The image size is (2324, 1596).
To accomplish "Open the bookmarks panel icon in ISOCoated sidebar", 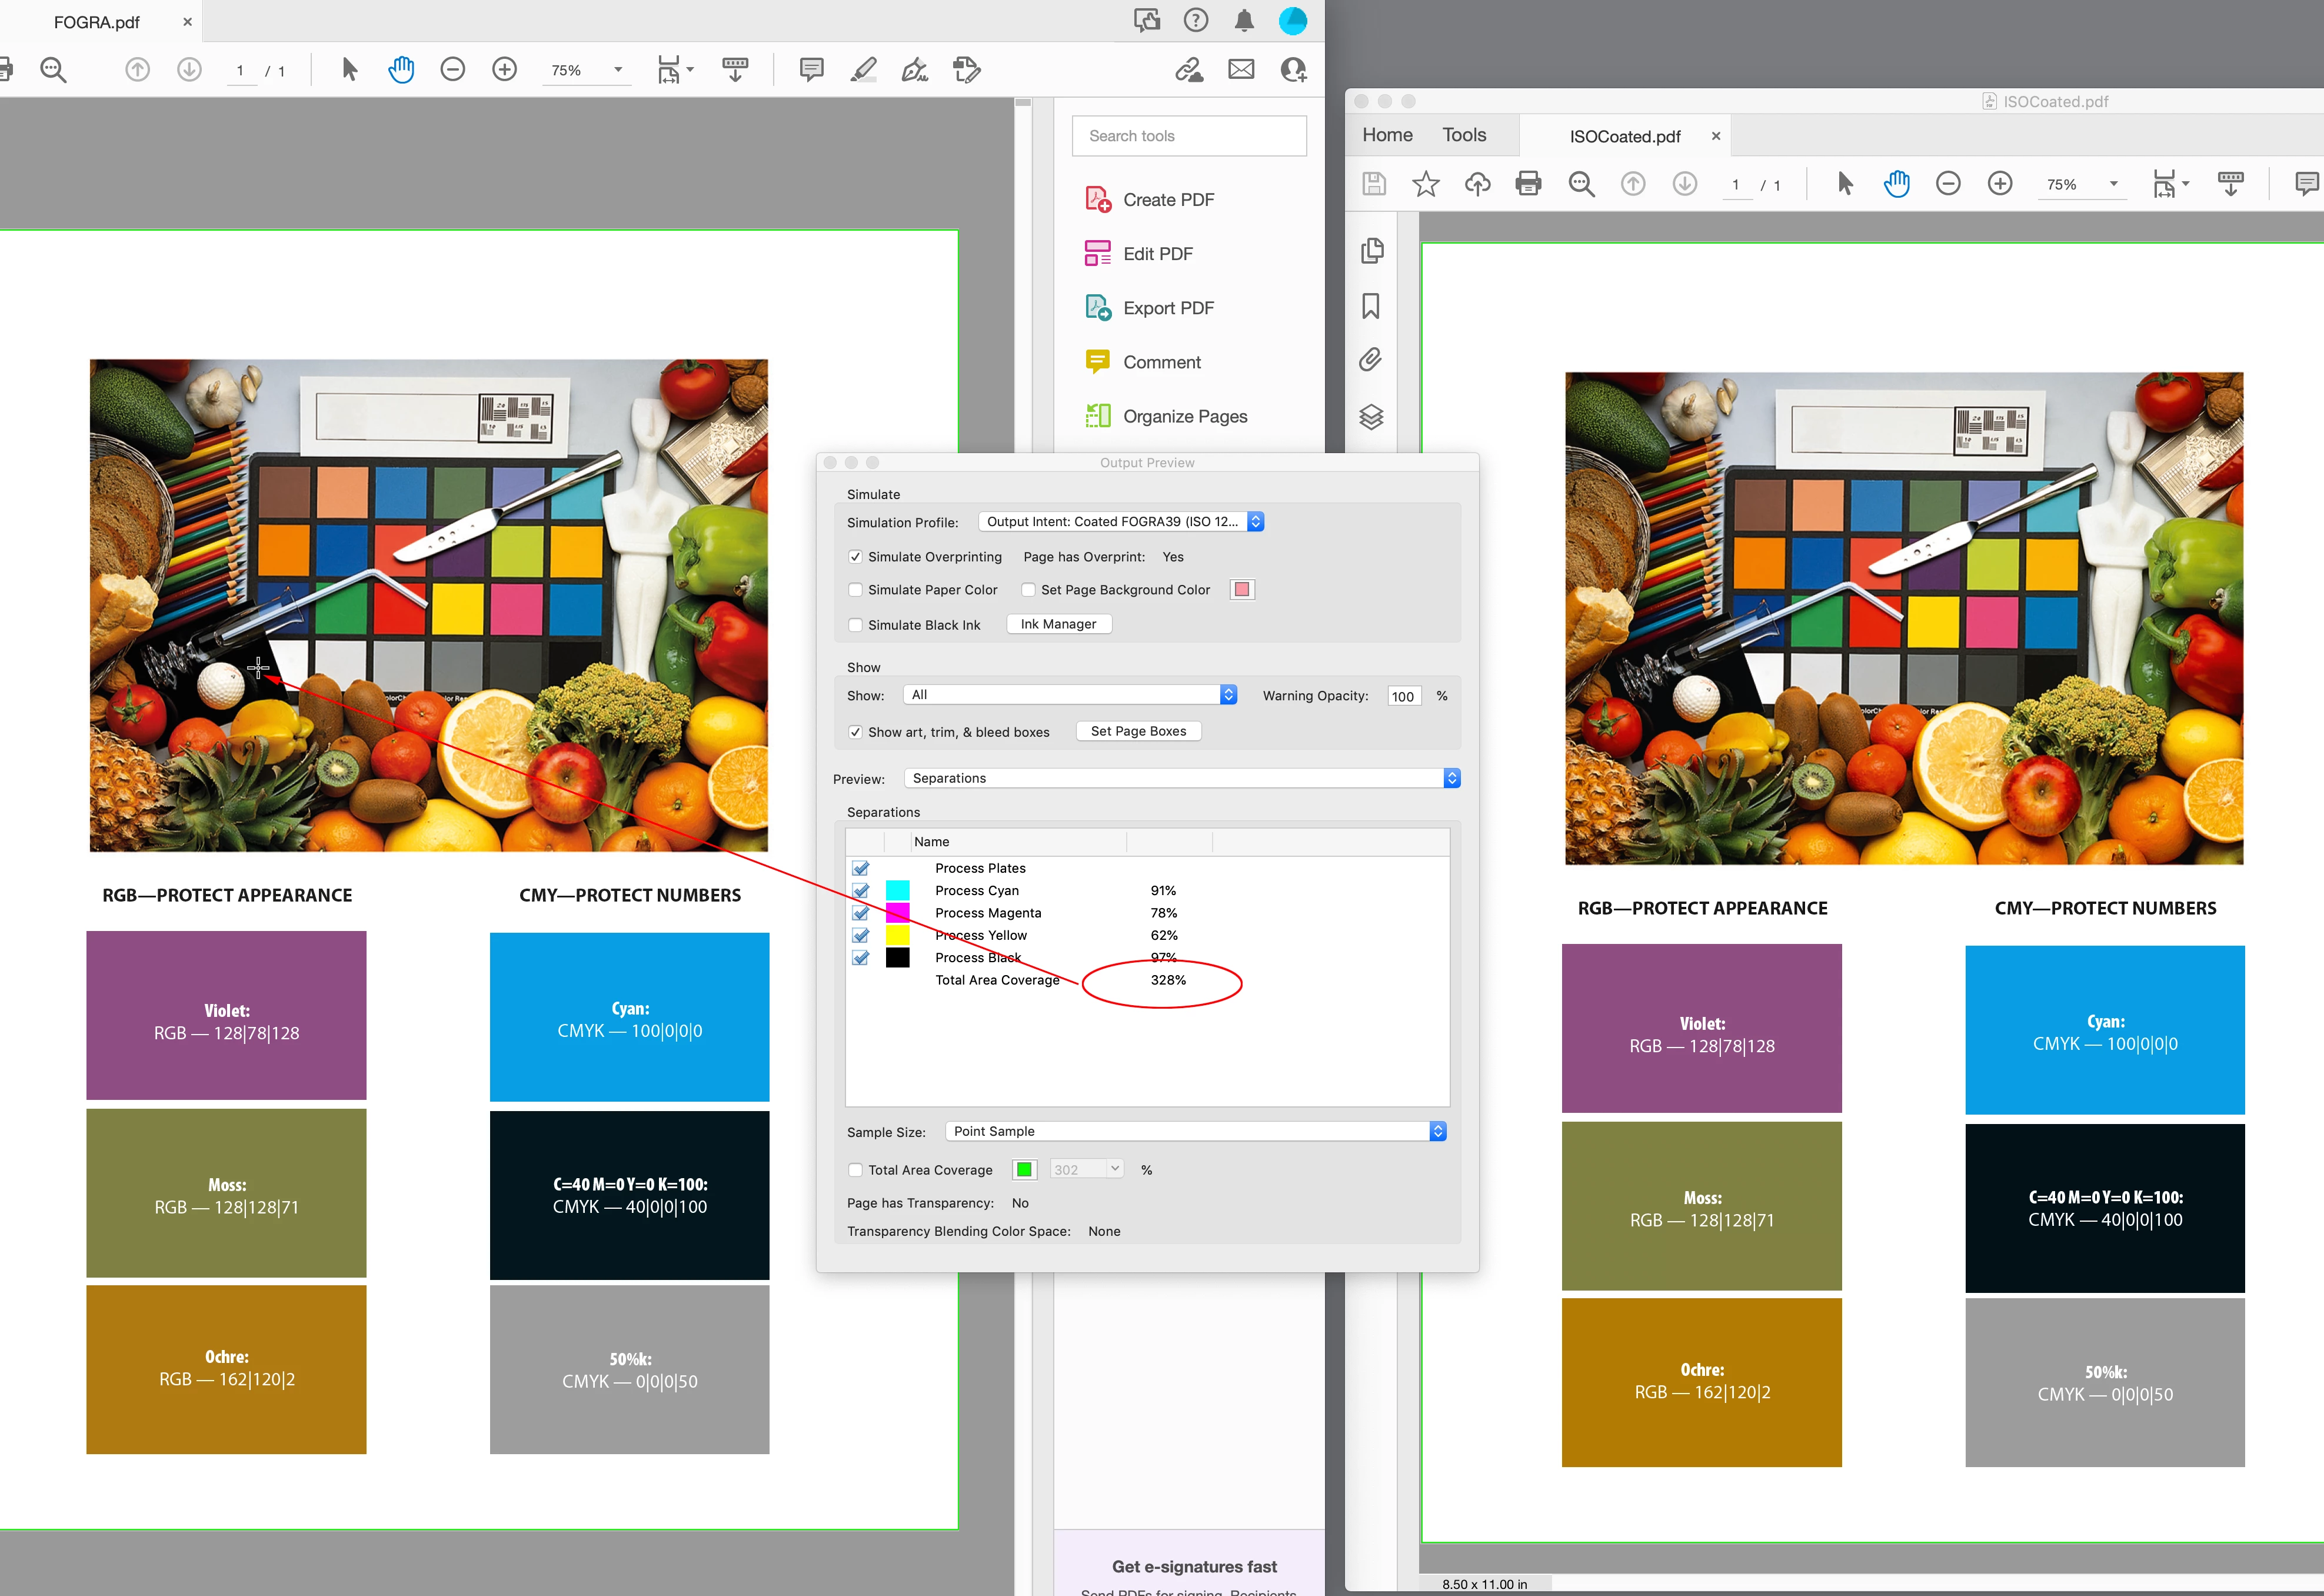I will click(x=1371, y=306).
